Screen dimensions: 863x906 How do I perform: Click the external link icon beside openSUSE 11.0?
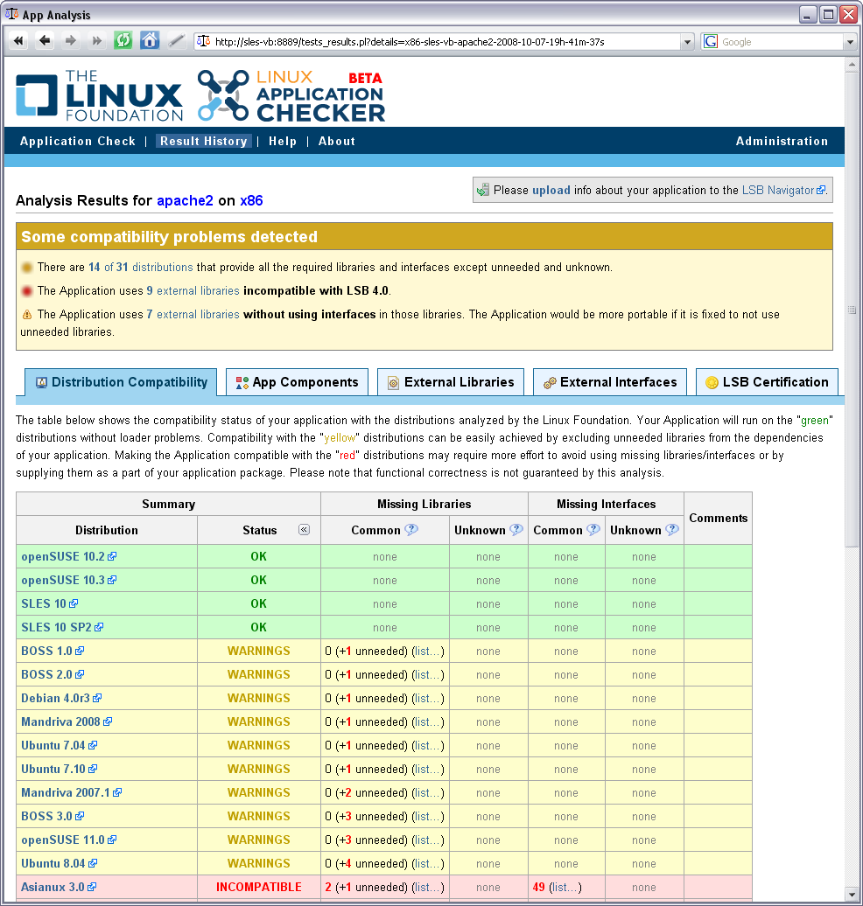112,840
